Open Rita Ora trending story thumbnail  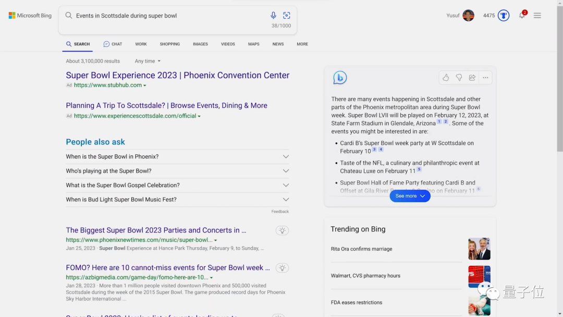[479, 249]
